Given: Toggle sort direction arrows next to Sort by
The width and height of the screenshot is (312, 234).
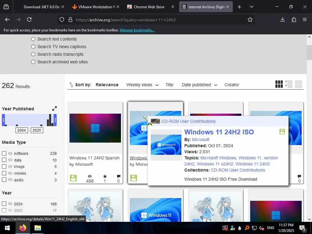Looking at the screenshot, I should [71, 85].
